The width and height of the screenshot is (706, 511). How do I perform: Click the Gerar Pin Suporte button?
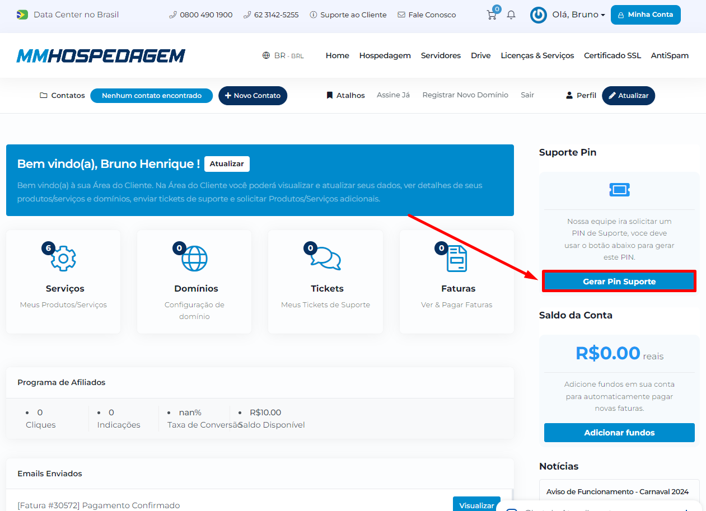(619, 282)
